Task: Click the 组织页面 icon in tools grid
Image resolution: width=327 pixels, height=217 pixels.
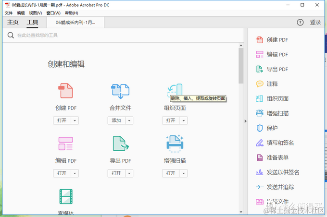Action: coord(175,90)
